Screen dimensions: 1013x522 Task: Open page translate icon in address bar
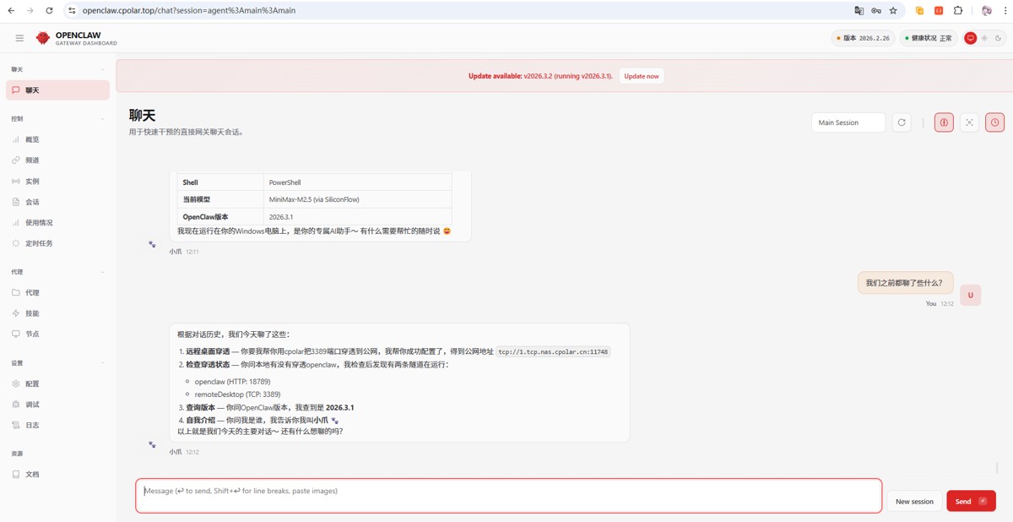point(859,10)
